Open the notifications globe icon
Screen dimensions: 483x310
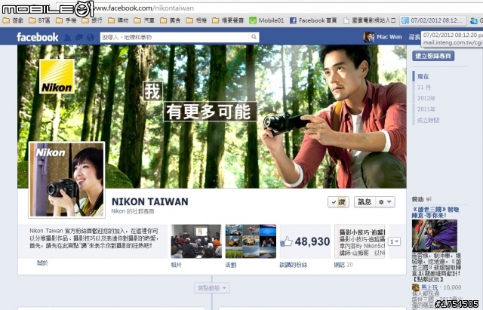pos(91,38)
